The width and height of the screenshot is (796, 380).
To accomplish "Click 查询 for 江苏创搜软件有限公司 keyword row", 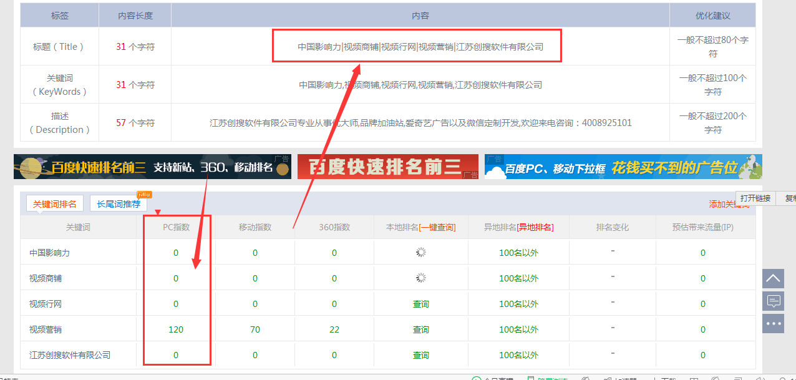I will point(421,355).
